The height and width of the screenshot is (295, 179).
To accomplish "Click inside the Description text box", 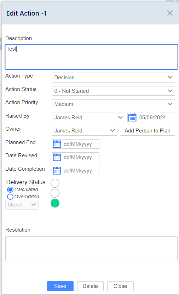I will 91,57.
